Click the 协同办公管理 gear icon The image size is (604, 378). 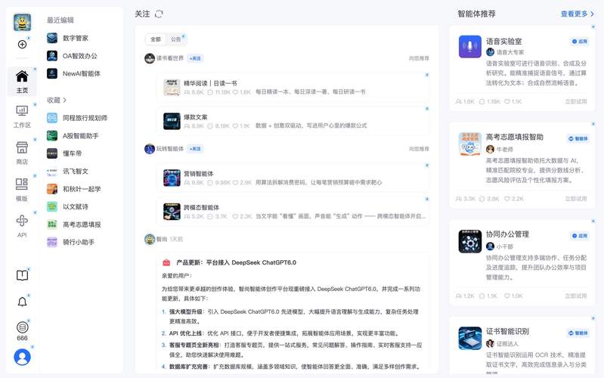pos(470,241)
